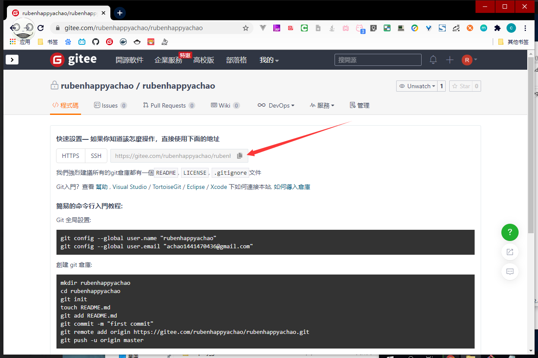Viewport: 538px width, 358px height.
Task: Switch to the Issues tab
Action: point(110,105)
